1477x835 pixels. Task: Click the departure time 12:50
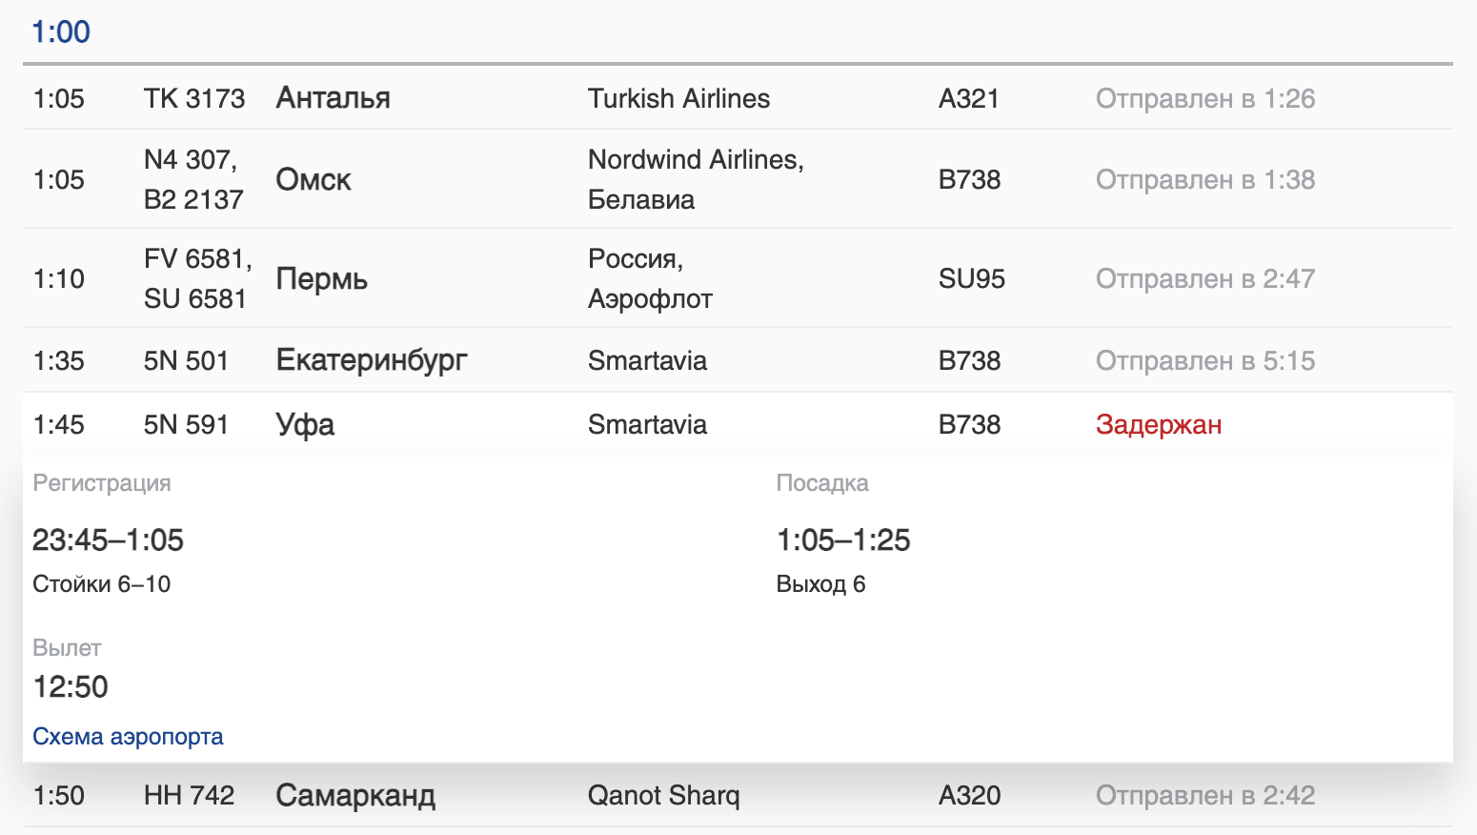point(71,686)
